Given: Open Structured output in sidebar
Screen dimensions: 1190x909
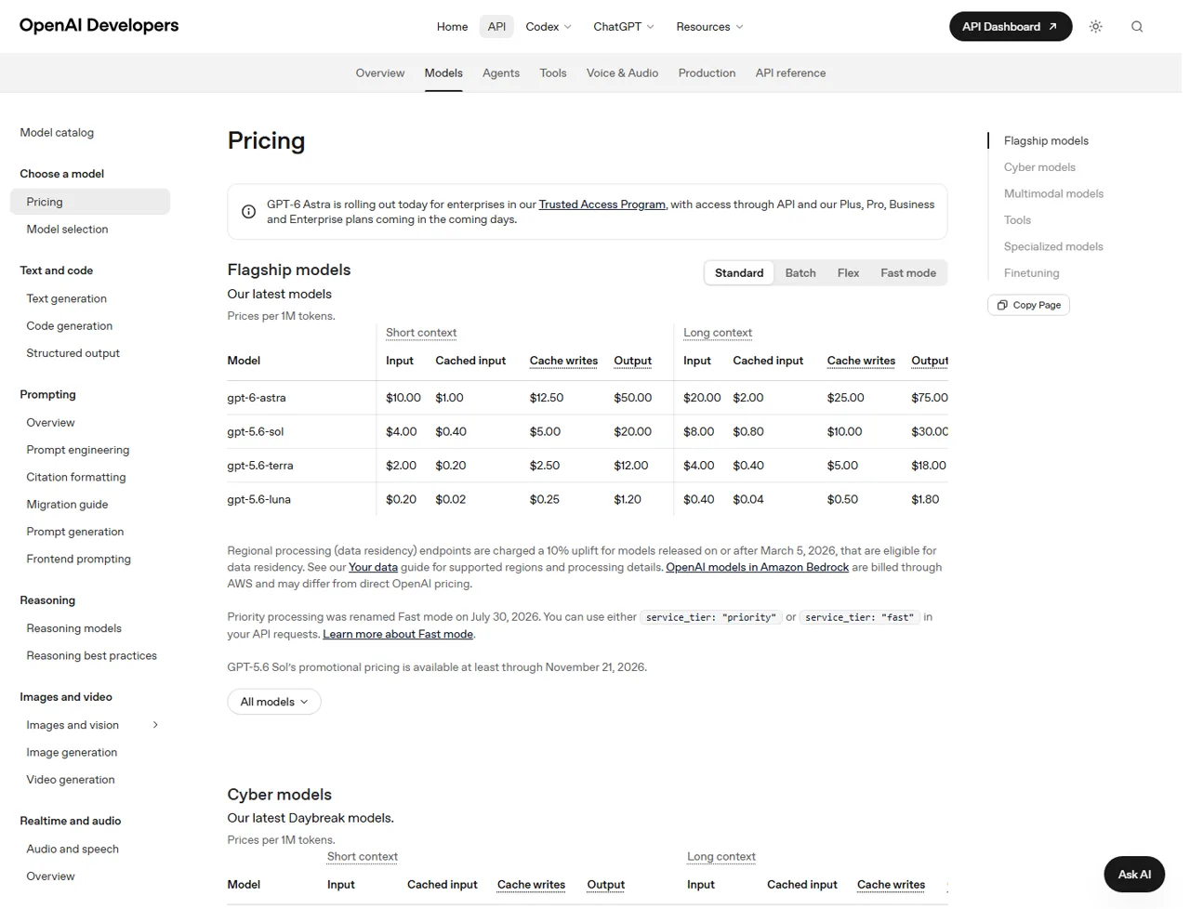Looking at the screenshot, I should tap(73, 353).
